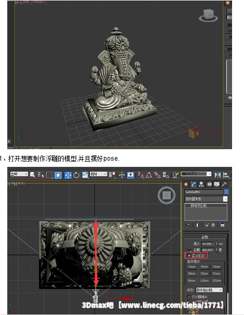Activate Select and Move tool
This screenshot has height=315, width=244.
(68, 175)
